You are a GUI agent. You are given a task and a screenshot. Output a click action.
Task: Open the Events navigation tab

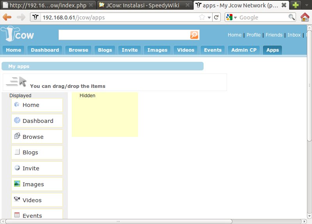pos(213,50)
